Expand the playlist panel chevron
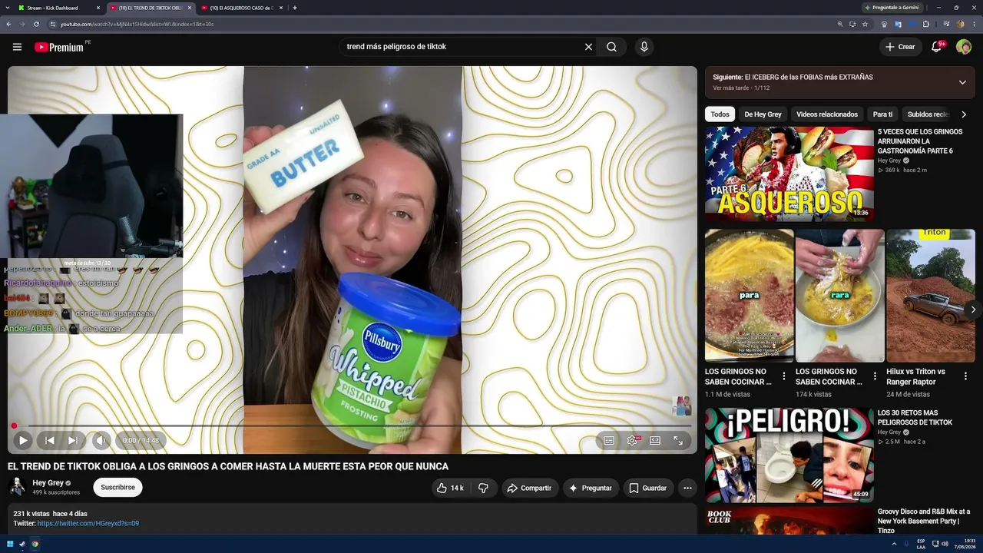Image resolution: width=983 pixels, height=553 pixels. pos(962,82)
